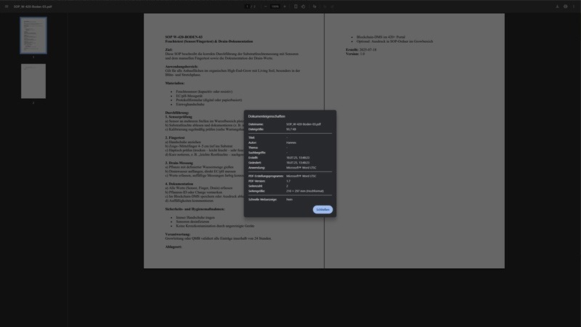The height and width of the screenshot is (327, 581).
Task: Click the fit to page icon
Action: [296, 7]
